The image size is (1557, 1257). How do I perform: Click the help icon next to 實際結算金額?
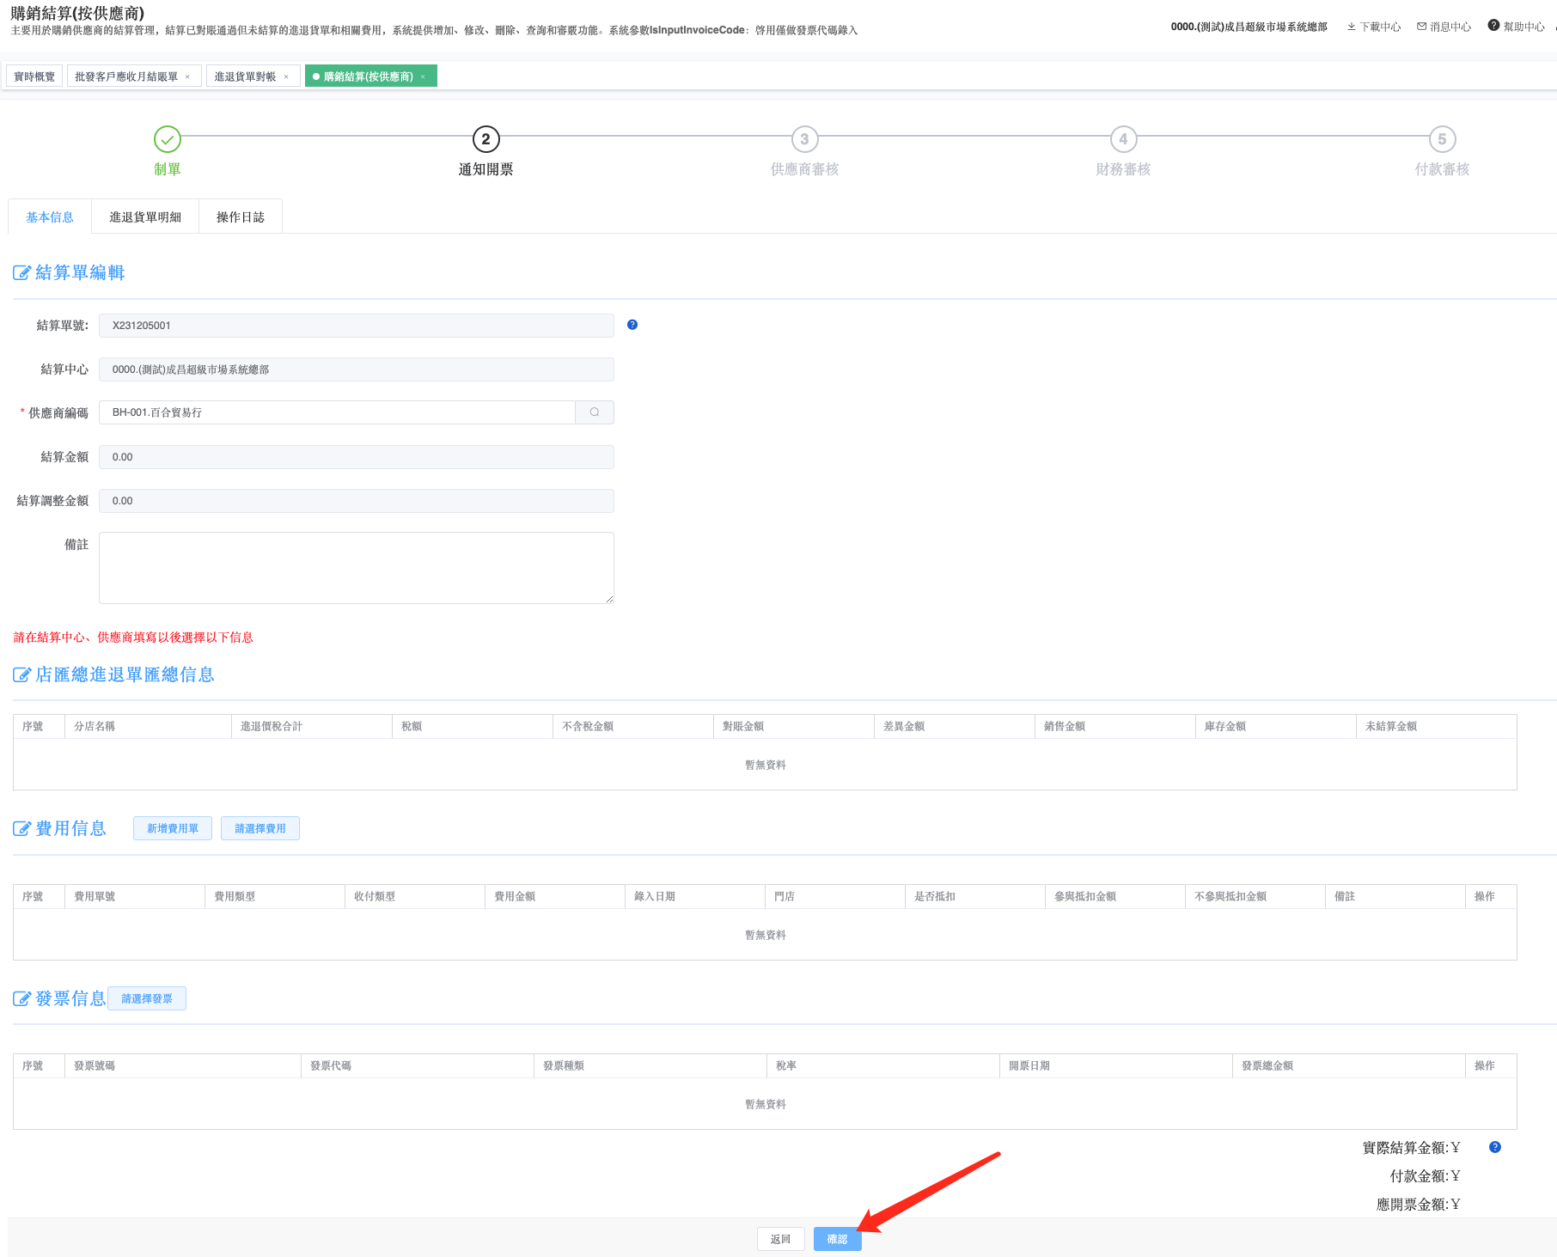[1495, 1147]
